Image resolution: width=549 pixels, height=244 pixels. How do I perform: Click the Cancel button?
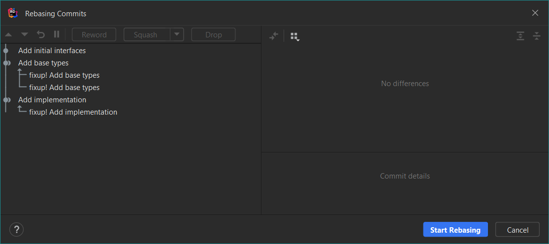517,230
